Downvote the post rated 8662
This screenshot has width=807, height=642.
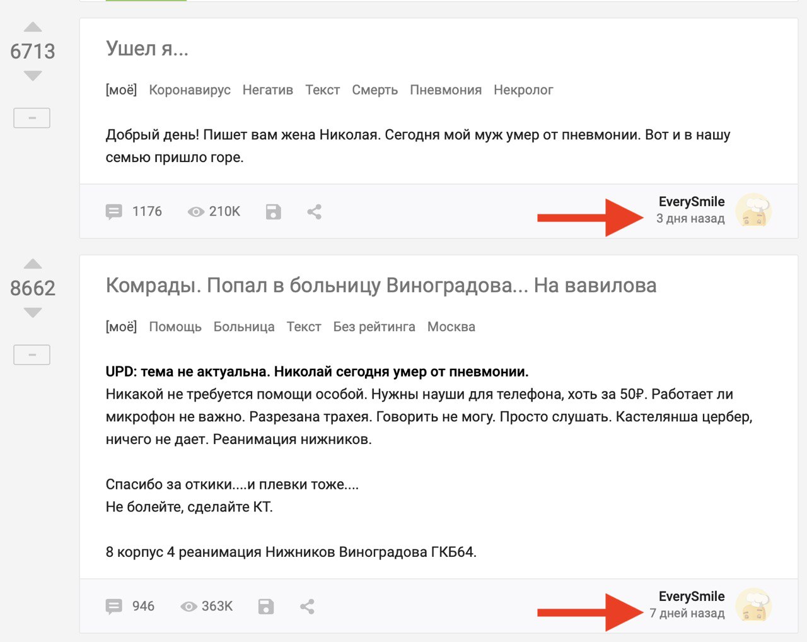tap(33, 313)
